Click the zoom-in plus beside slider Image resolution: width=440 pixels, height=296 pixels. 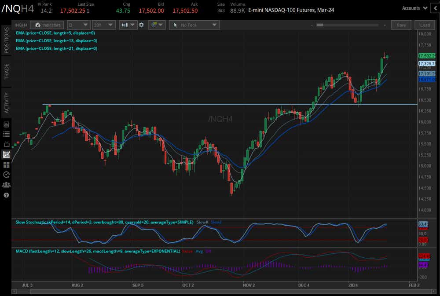pyautogui.click(x=385, y=25)
